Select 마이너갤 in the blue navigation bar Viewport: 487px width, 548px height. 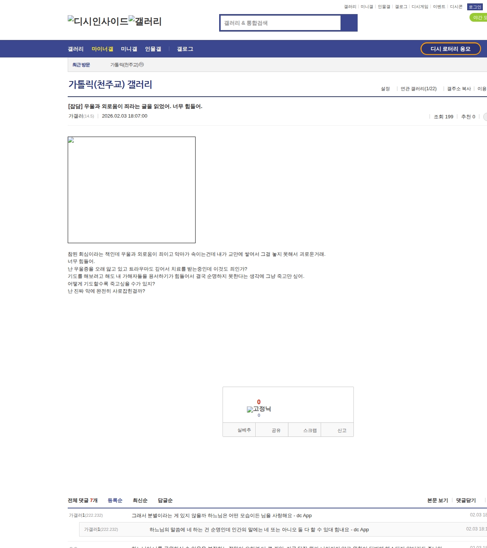102,49
